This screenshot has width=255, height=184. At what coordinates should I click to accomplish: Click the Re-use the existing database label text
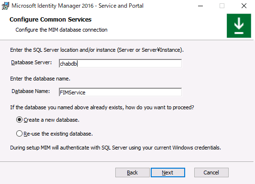tap(58, 134)
